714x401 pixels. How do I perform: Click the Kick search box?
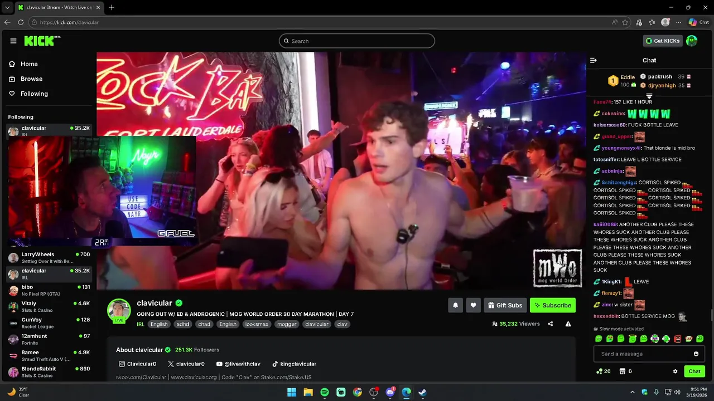click(357, 41)
